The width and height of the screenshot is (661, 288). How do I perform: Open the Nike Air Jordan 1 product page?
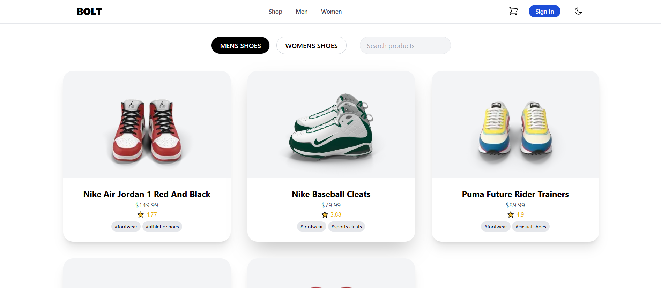click(147, 194)
